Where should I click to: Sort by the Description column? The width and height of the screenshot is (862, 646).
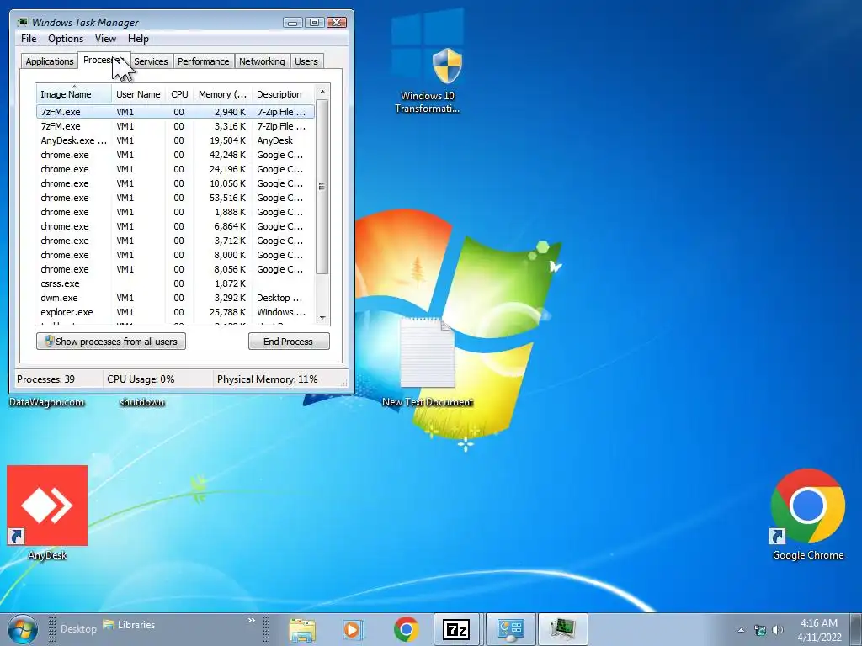[283, 94]
